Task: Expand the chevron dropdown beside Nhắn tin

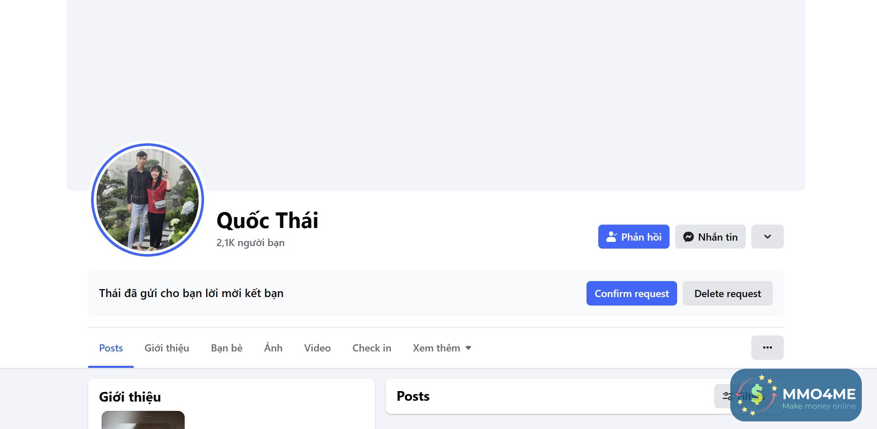Action: pyautogui.click(x=767, y=237)
